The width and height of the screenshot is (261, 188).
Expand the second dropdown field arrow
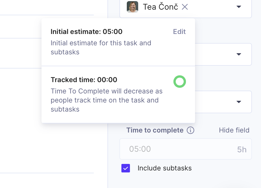point(239,54)
